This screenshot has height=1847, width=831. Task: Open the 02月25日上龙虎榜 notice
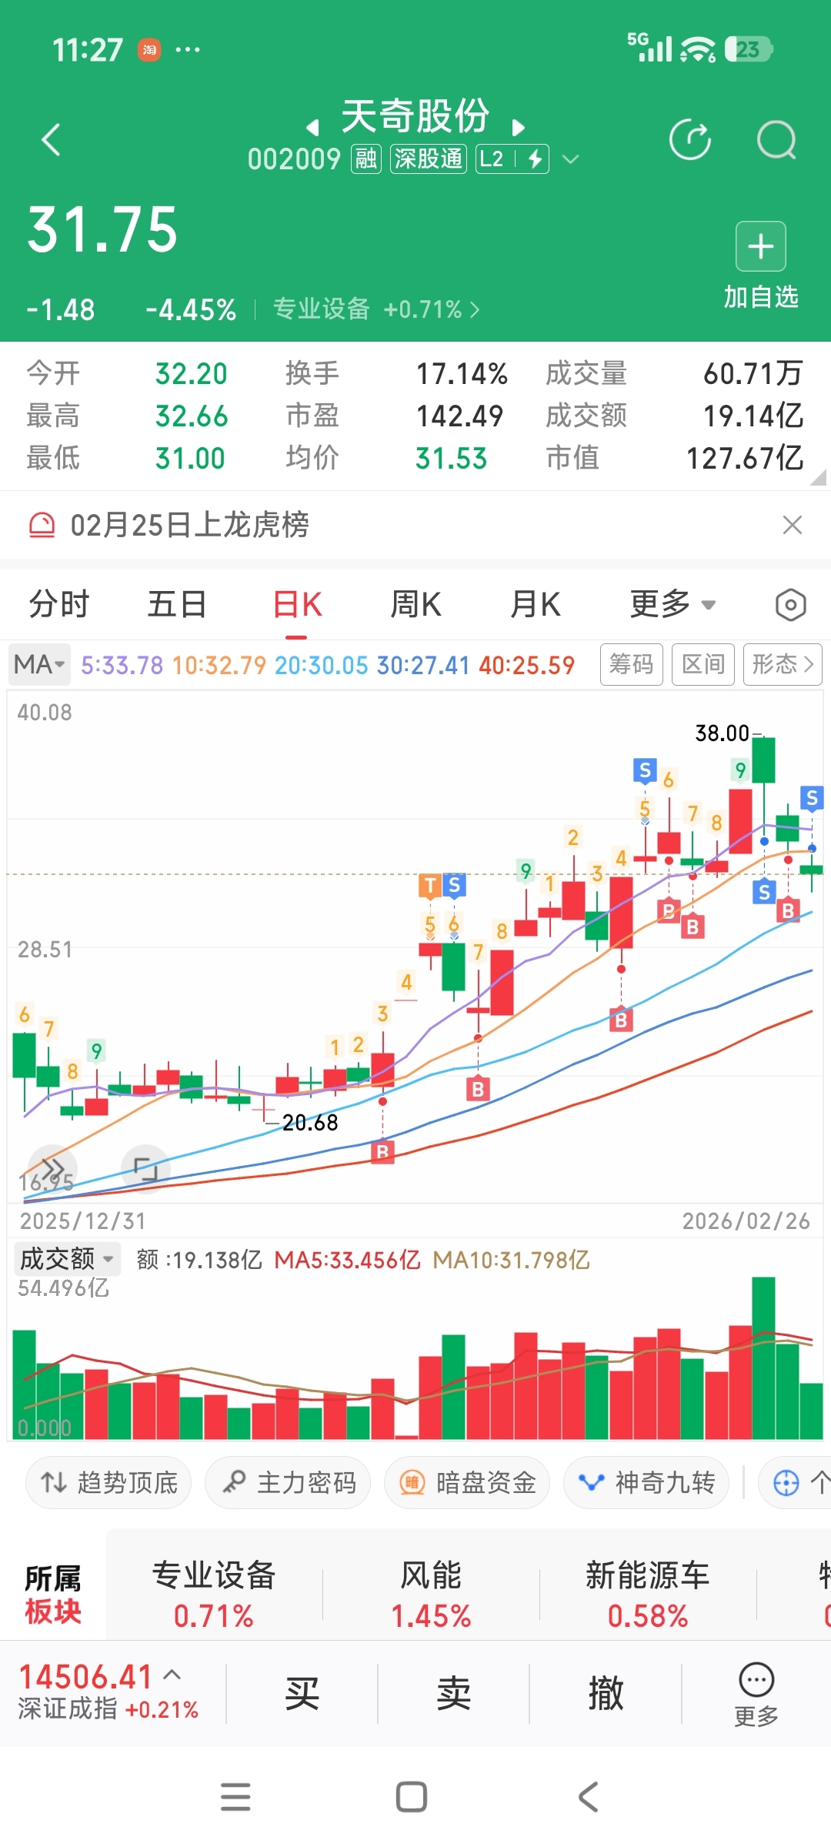click(x=189, y=525)
